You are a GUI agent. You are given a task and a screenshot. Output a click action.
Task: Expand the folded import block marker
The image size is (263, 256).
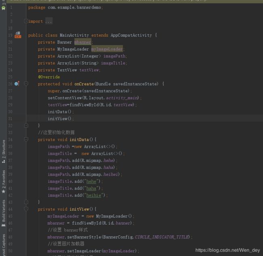[26, 21]
